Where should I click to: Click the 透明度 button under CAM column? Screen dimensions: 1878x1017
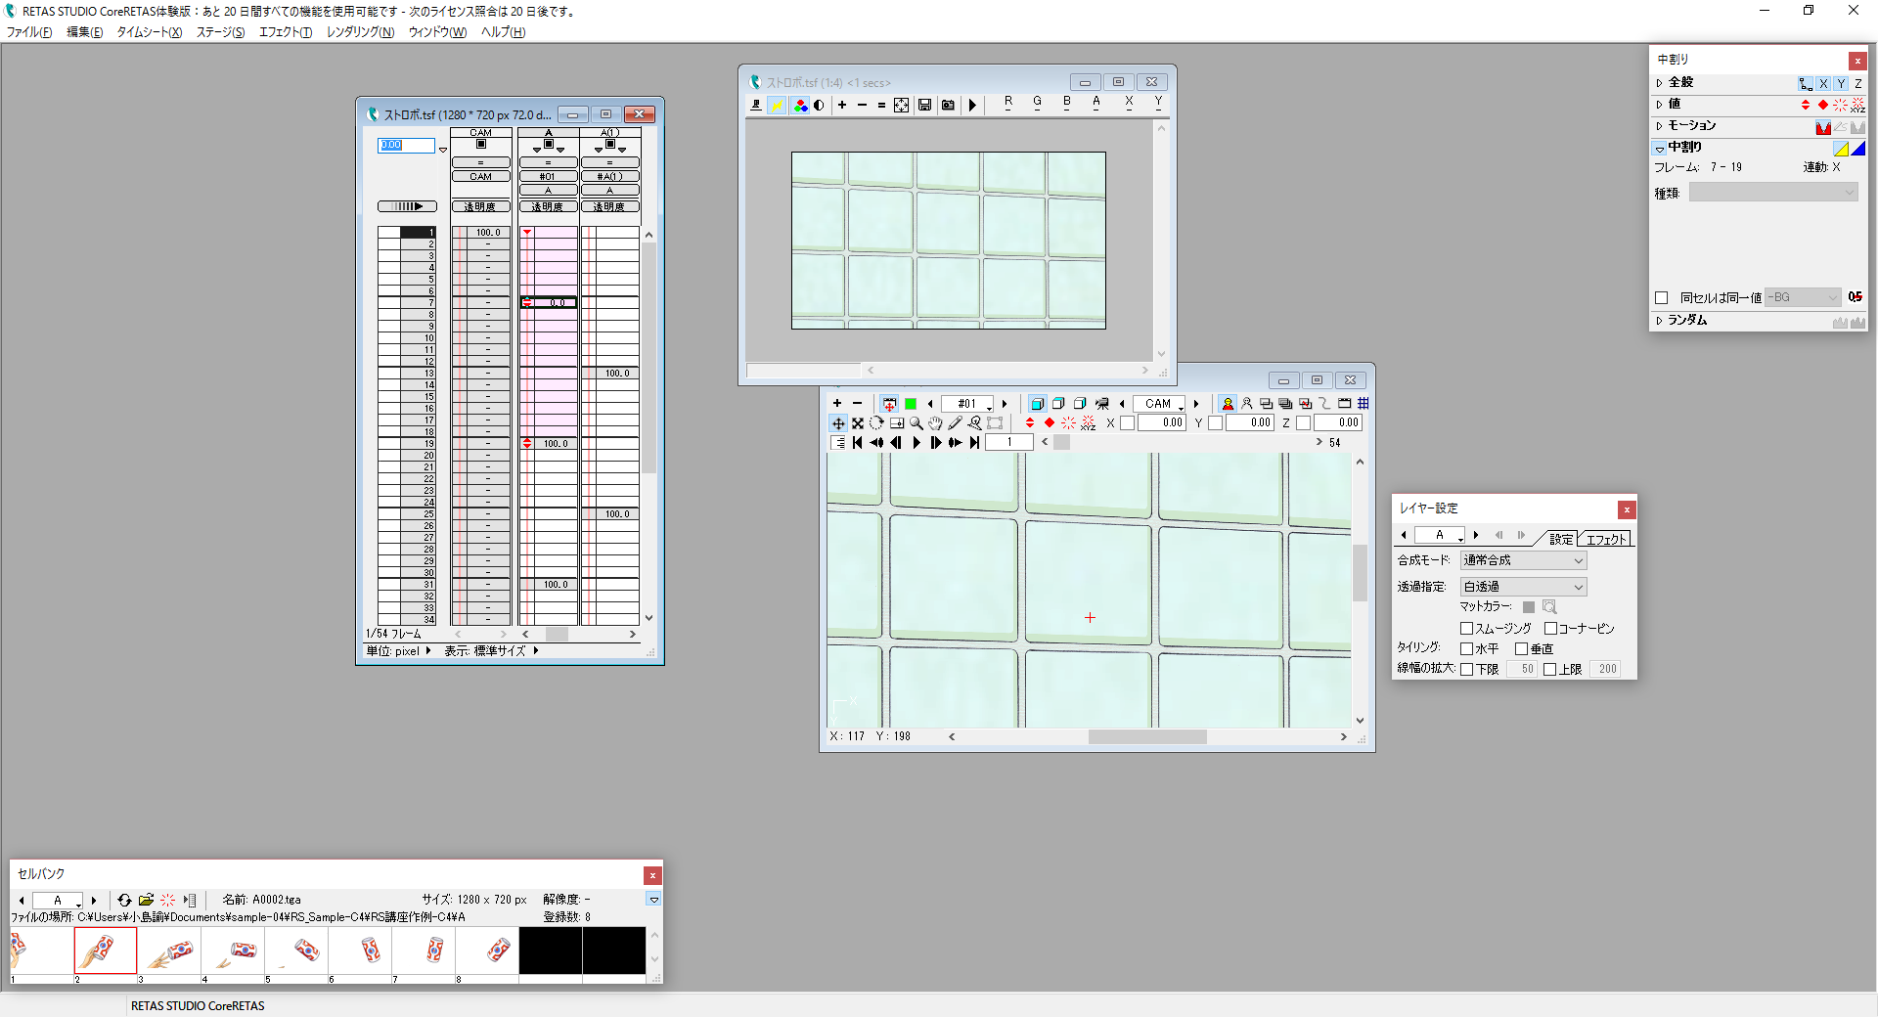[x=480, y=206]
